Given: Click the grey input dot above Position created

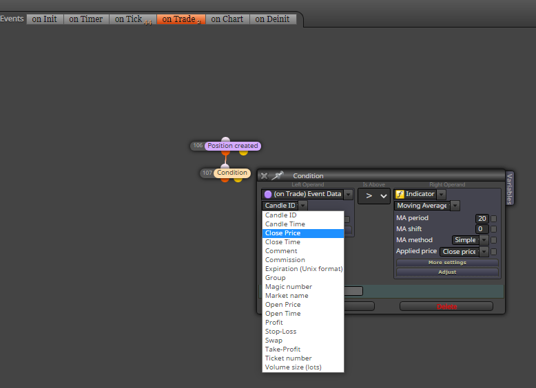Looking at the screenshot, I should pyautogui.click(x=225, y=139).
